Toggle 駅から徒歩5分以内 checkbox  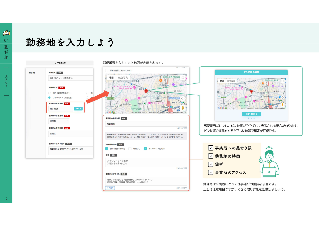(107, 148)
